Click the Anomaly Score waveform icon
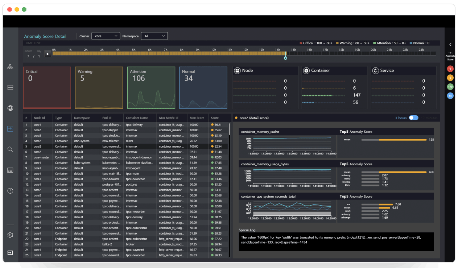Viewport: 458px width, 268px height. tap(450, 53)
